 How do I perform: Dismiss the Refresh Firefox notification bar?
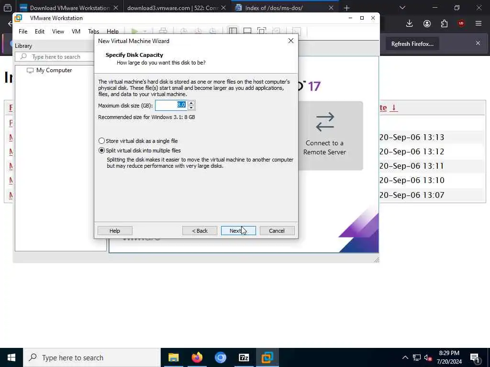coord(478,43)
